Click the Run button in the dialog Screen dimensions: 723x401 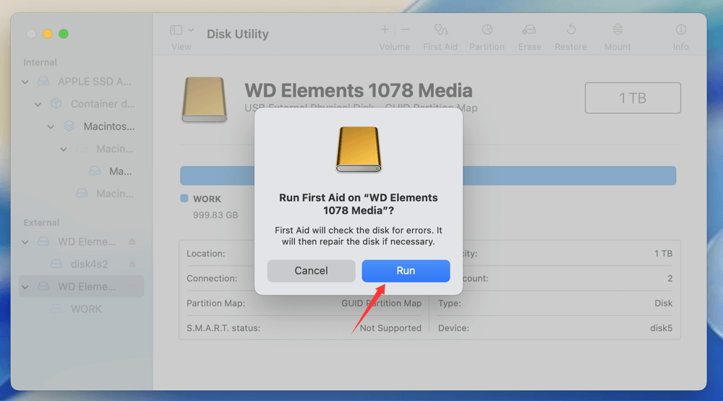(406, 270)
